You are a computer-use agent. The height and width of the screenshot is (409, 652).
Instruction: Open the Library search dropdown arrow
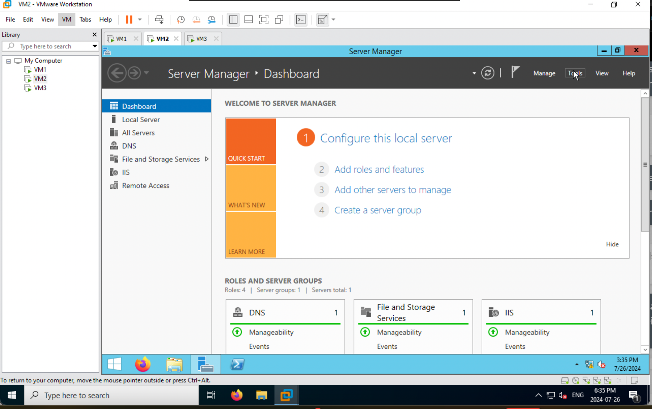coord(95,46)
